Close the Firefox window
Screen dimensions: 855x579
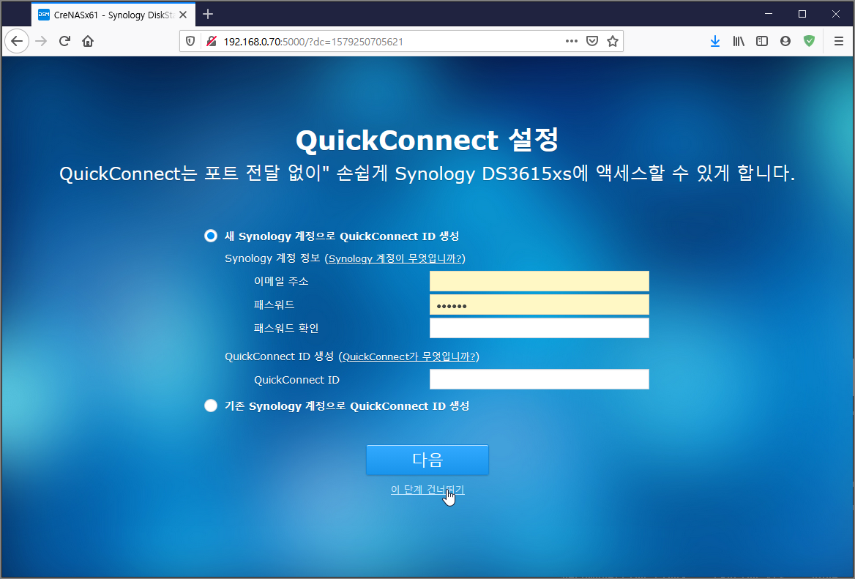[836, 14]
